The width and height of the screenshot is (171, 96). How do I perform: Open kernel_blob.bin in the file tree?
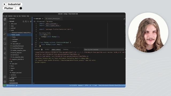[17, 53]
